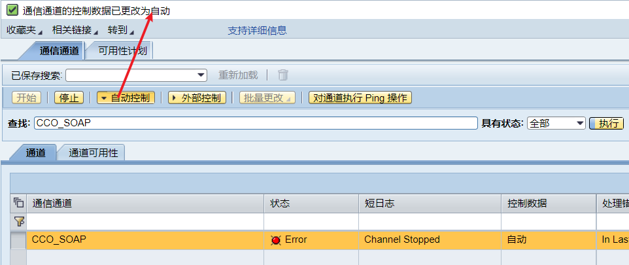Sort by 通信通道 column header
Image resolution: width=629 pixels, height=265 pixels.
tap(145, 203)
